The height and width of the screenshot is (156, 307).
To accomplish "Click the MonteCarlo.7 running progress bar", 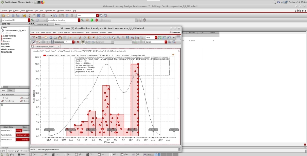I will [23, 131].
